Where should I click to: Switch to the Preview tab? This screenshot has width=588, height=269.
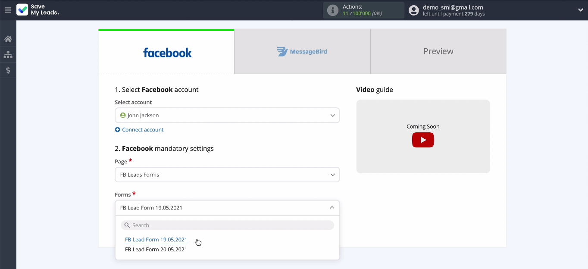click(438, 52)
